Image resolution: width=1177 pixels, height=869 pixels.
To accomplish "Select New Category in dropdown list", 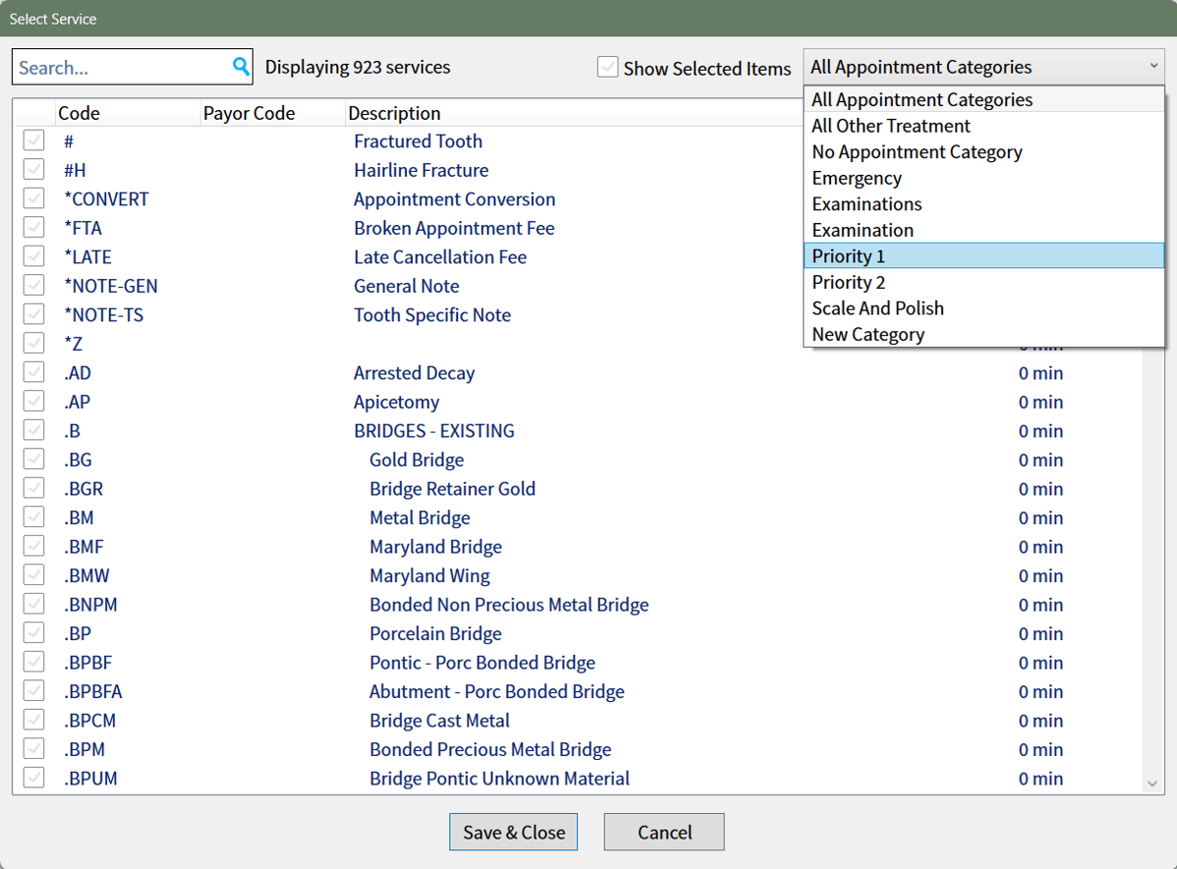I will point(868,335).
